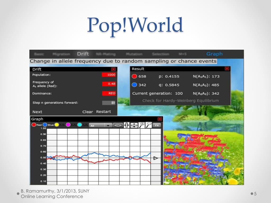Toggle the Red series circle in Graph
The width and height of the screenshot is (271, 203).
pos(34,125)
